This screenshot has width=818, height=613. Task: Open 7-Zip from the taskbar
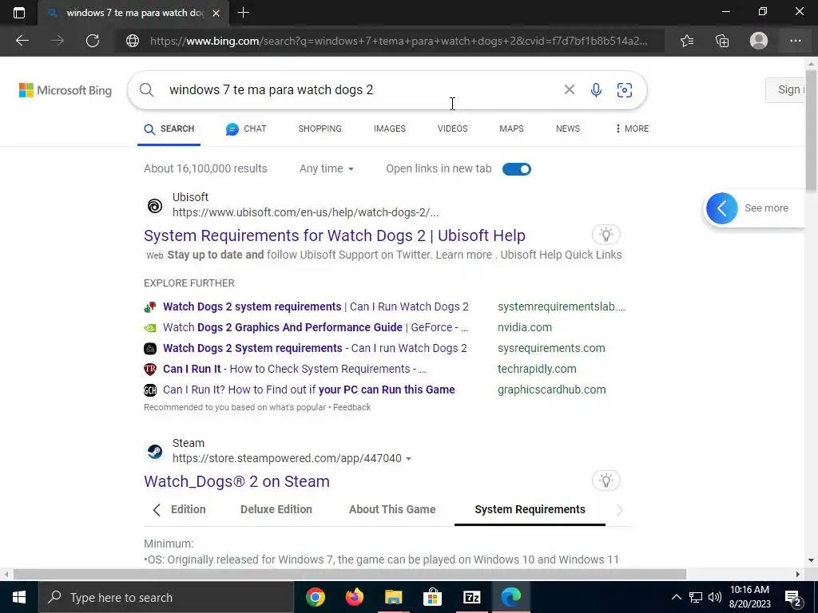471,597
